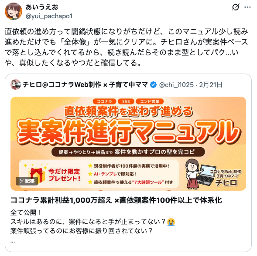Click チヒロ's small quoted-post avatar

click(x=16, y=84)
